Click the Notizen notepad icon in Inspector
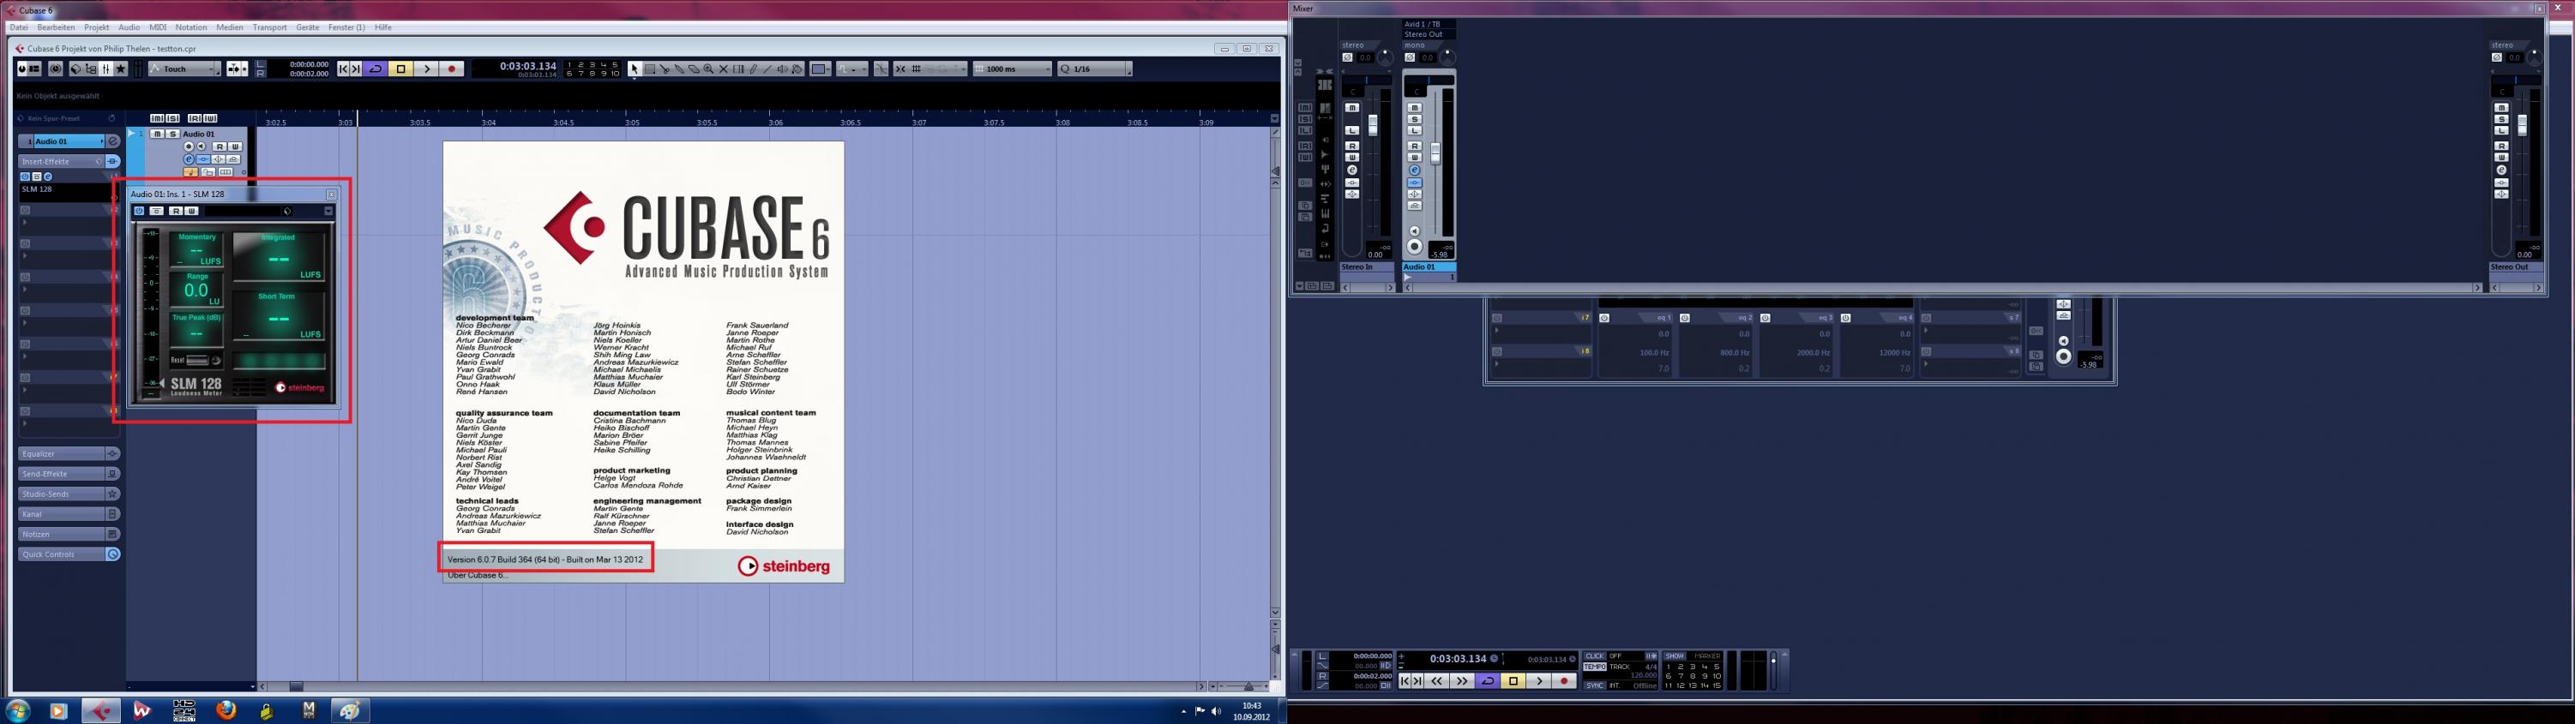Image resolution: width=2575 pixels, height=724 pixels. point(113,535)
